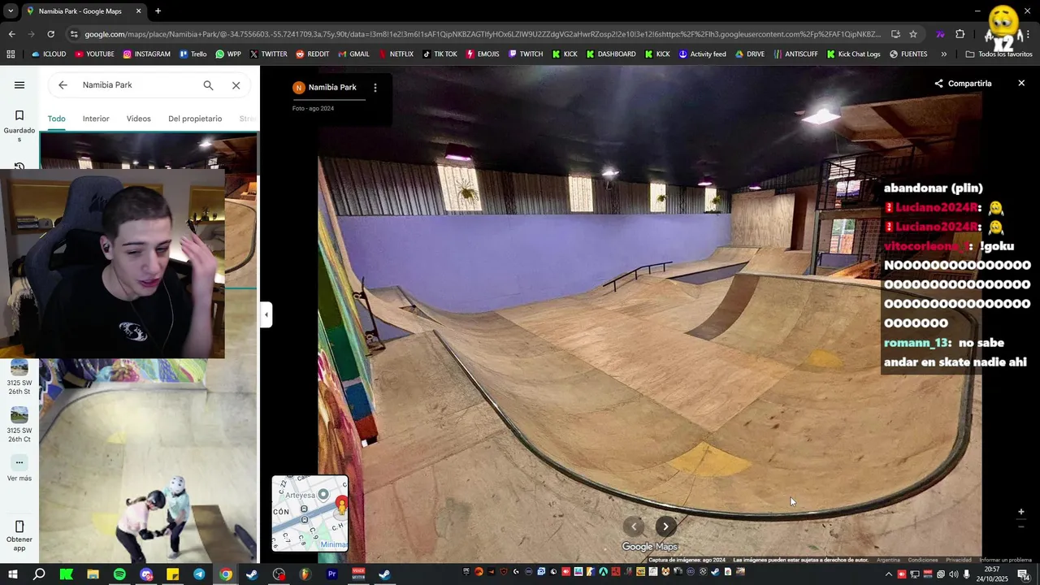
Task: Open the TIK TOK bookmark
Action: pos(440,54)
